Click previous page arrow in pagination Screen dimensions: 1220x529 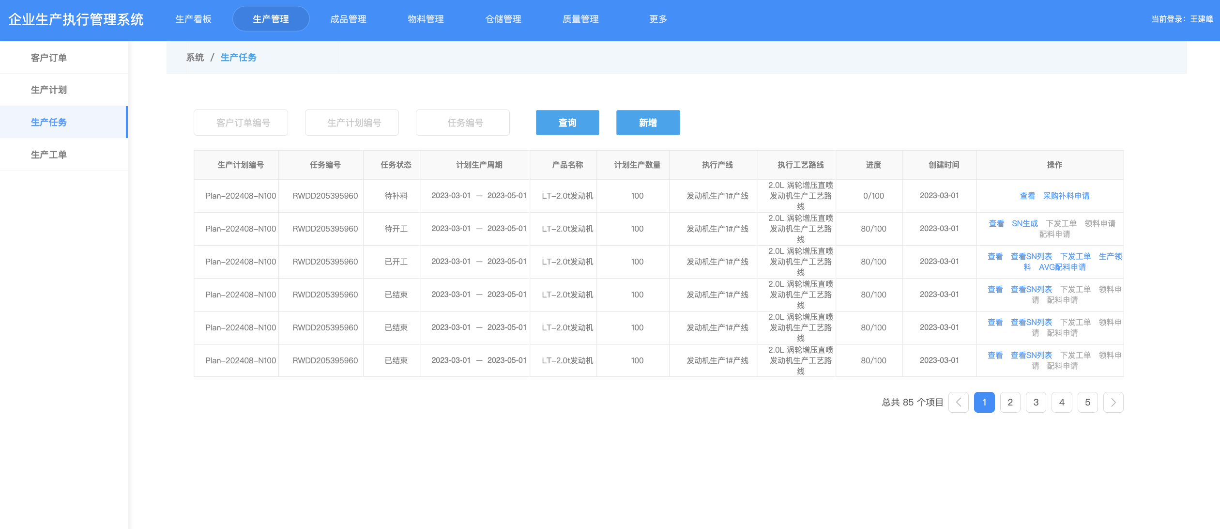[x=958, y=402]
